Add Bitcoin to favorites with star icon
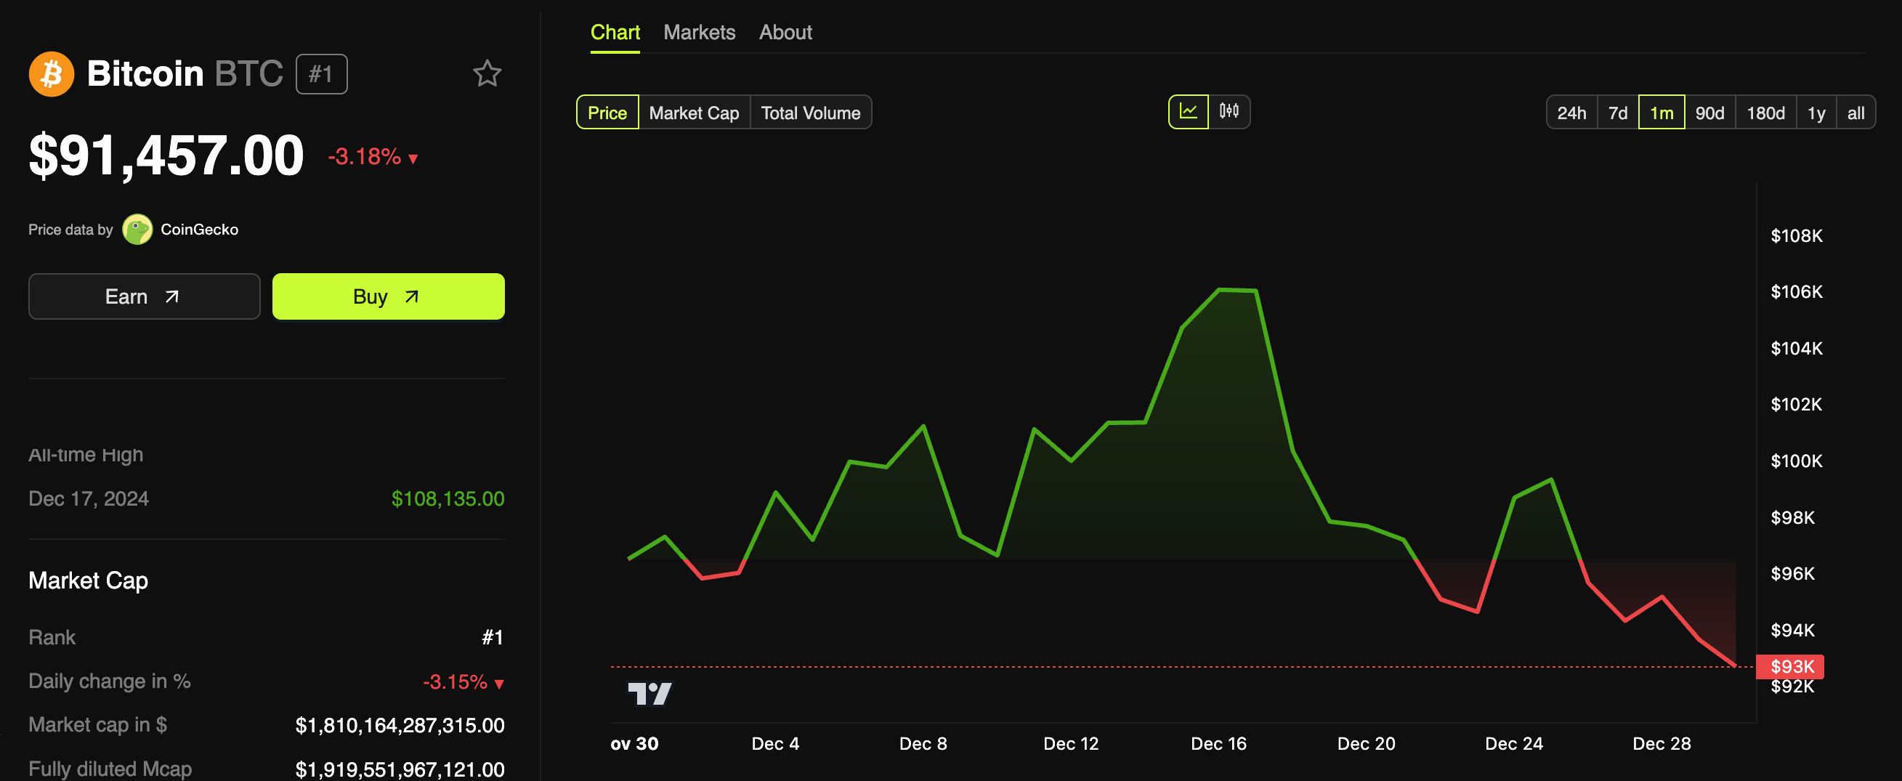The height and width of the screenshot is (781, 1902). click(x=487, y=74)
